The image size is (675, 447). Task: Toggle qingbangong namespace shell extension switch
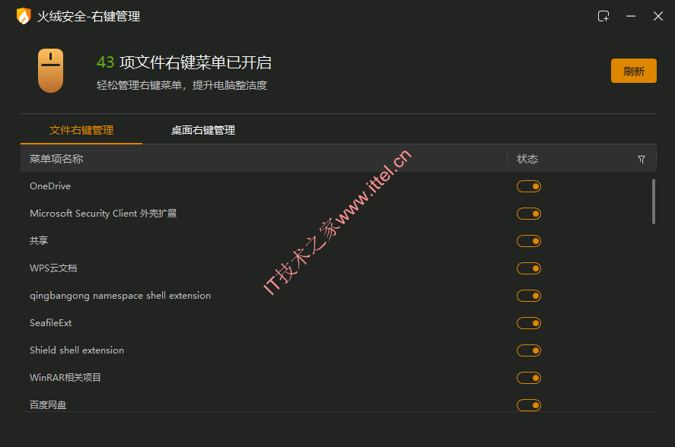[x=529, y=296]
